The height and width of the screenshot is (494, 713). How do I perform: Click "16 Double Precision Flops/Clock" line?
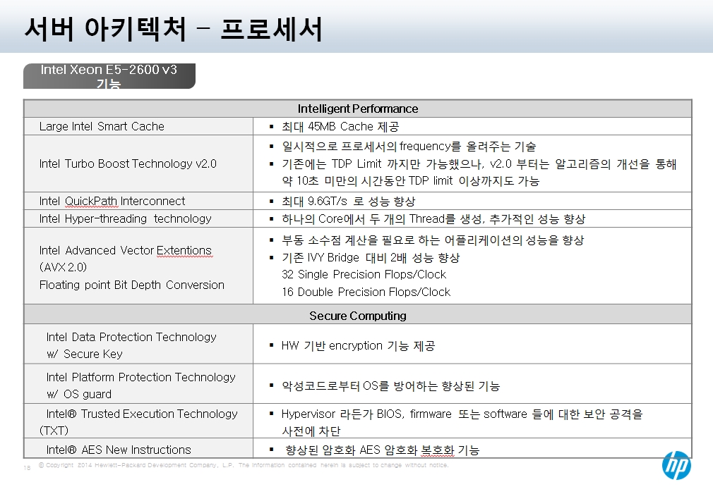366,292
